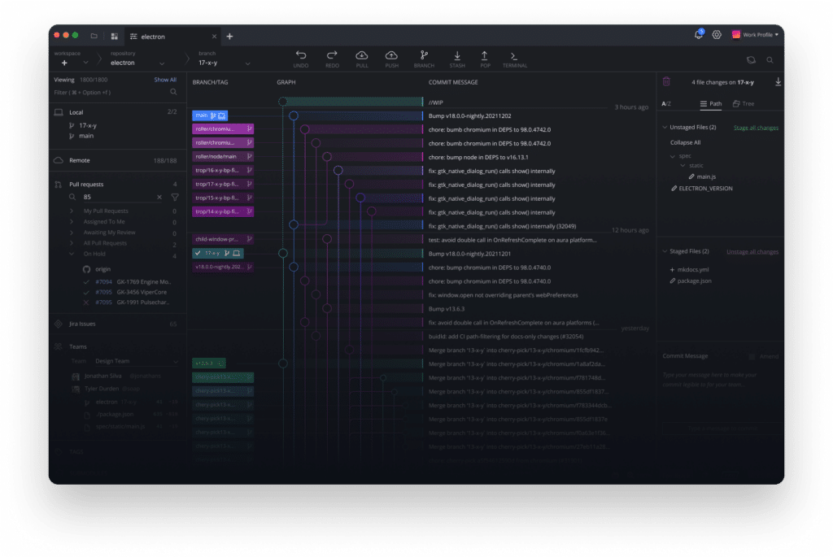
Task: Select local branch main in the sidebar
Action: click(x=86, y=136)
